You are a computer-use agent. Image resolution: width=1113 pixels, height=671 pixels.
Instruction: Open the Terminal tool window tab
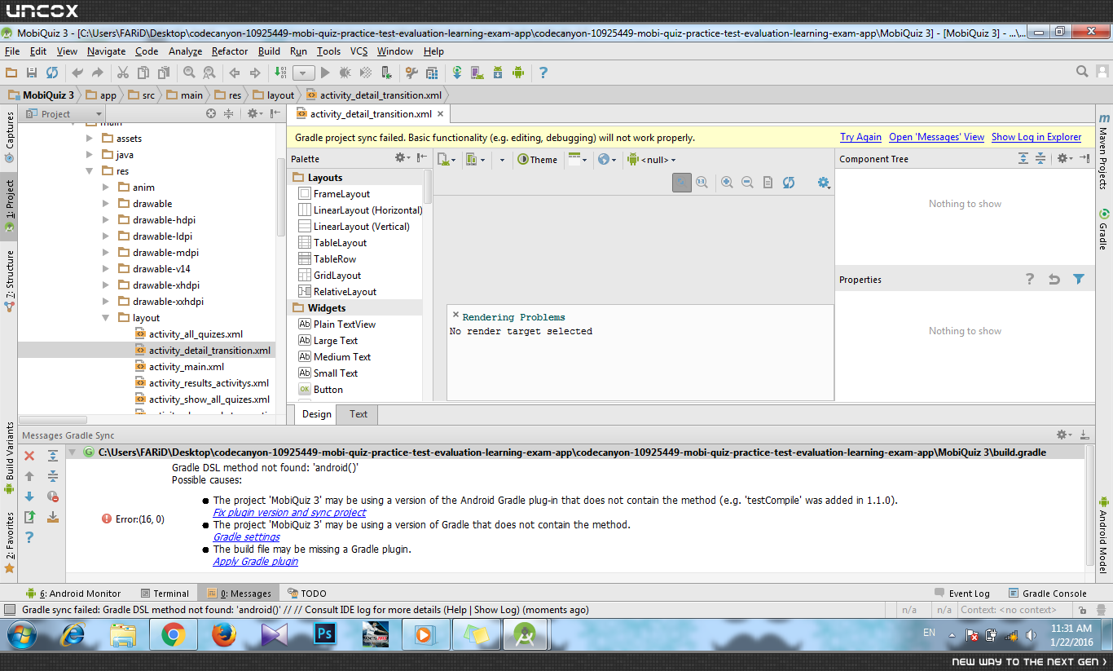[165, 594]
